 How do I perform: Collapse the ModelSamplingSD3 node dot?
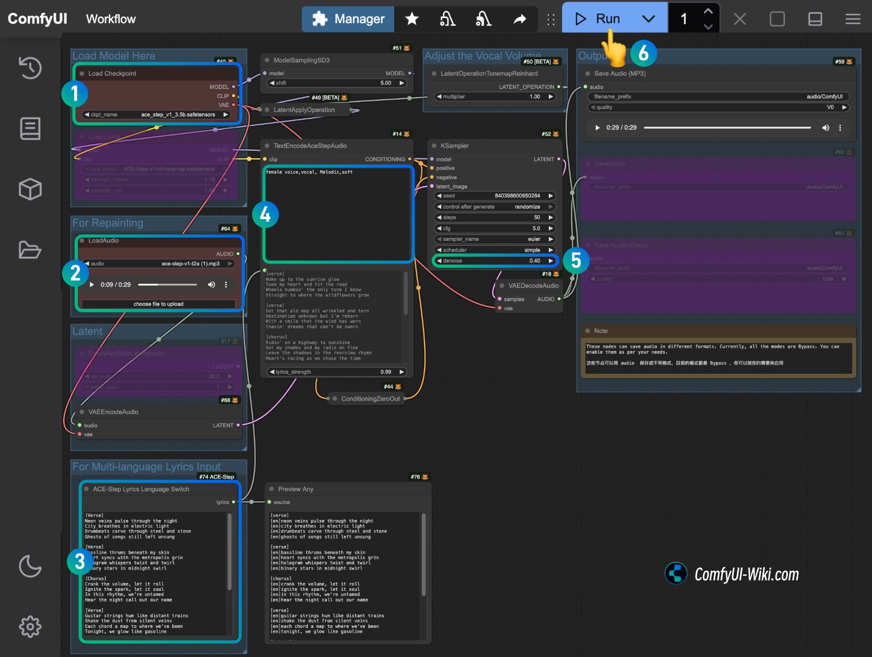click(266, 60)
